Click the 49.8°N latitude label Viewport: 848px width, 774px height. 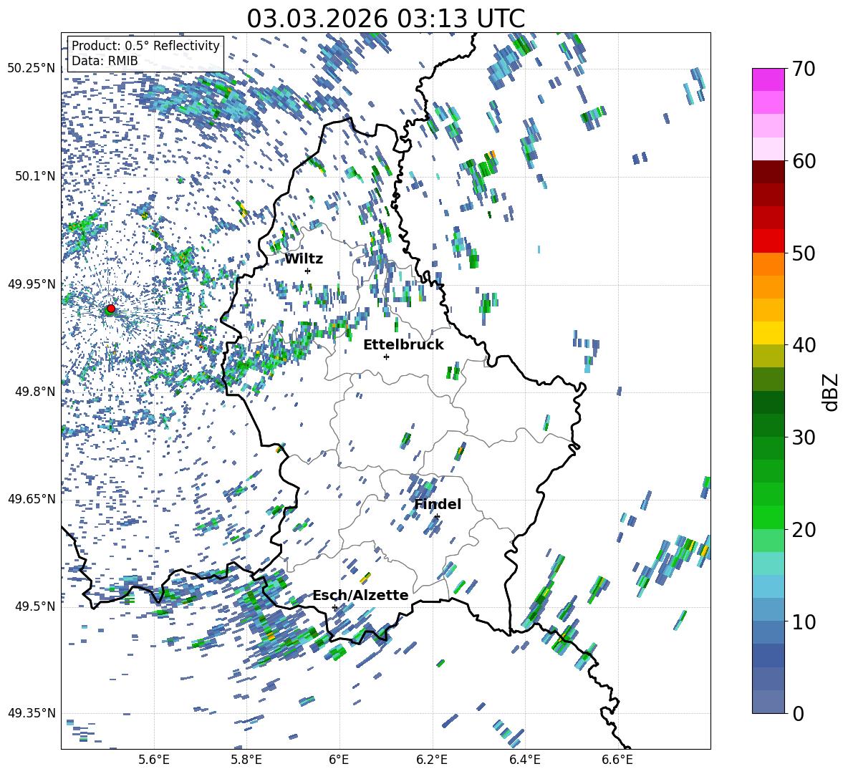(34, 392)
